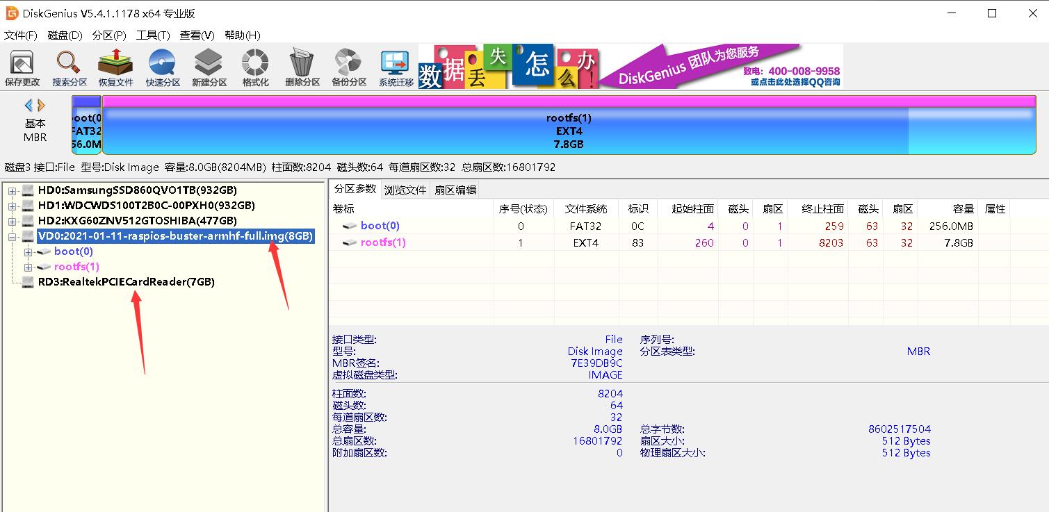Click the 序号(状态) column header
This screenshot has height=512, width=1049.
click(x=523, y=208)
